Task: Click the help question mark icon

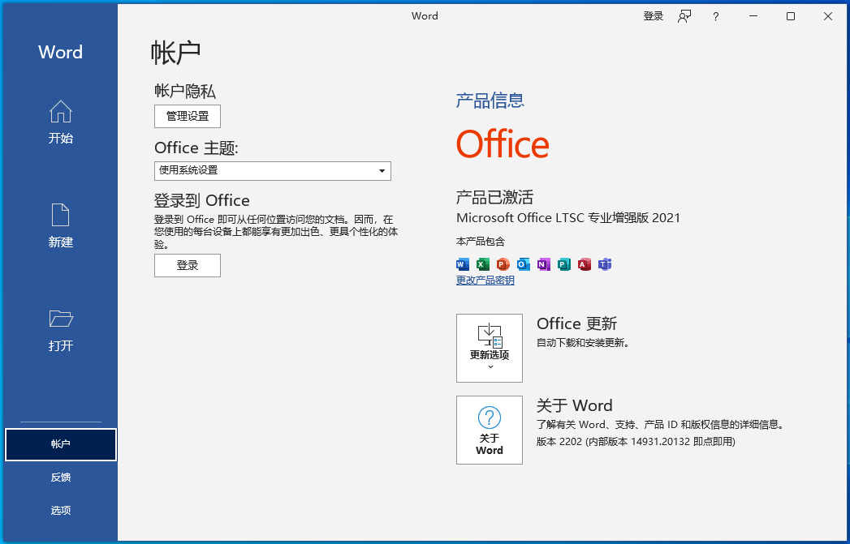Action: [715, 16]
